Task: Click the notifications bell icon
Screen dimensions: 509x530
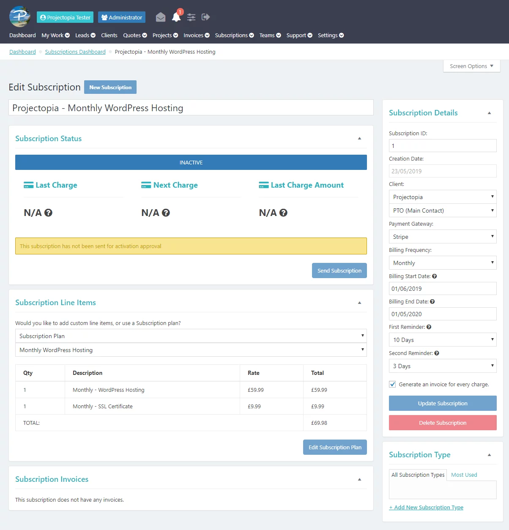Action: 176,17
